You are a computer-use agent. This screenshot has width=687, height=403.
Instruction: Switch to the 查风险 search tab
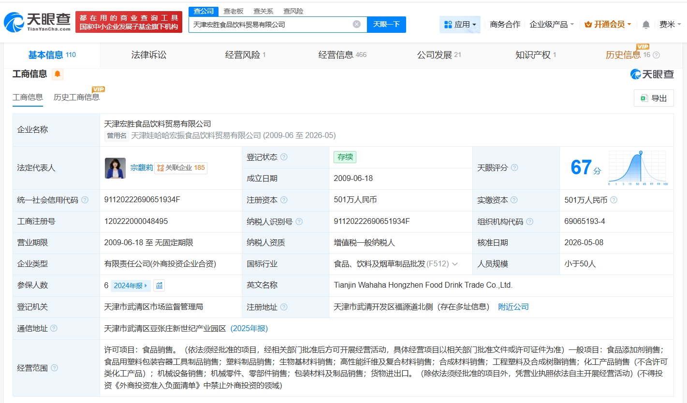point(293,11)
